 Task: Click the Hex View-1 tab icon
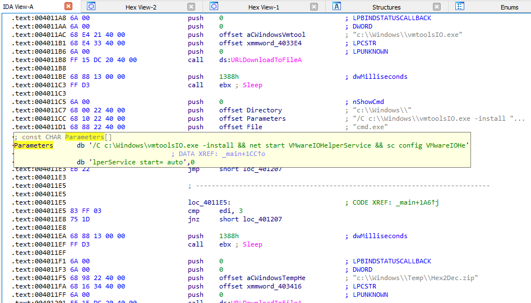tap(214, 6)
